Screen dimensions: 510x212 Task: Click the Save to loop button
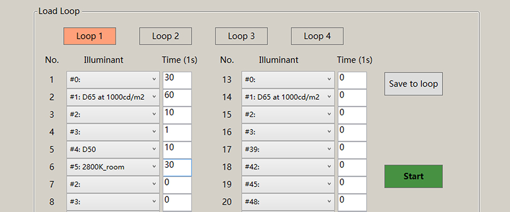414,84
